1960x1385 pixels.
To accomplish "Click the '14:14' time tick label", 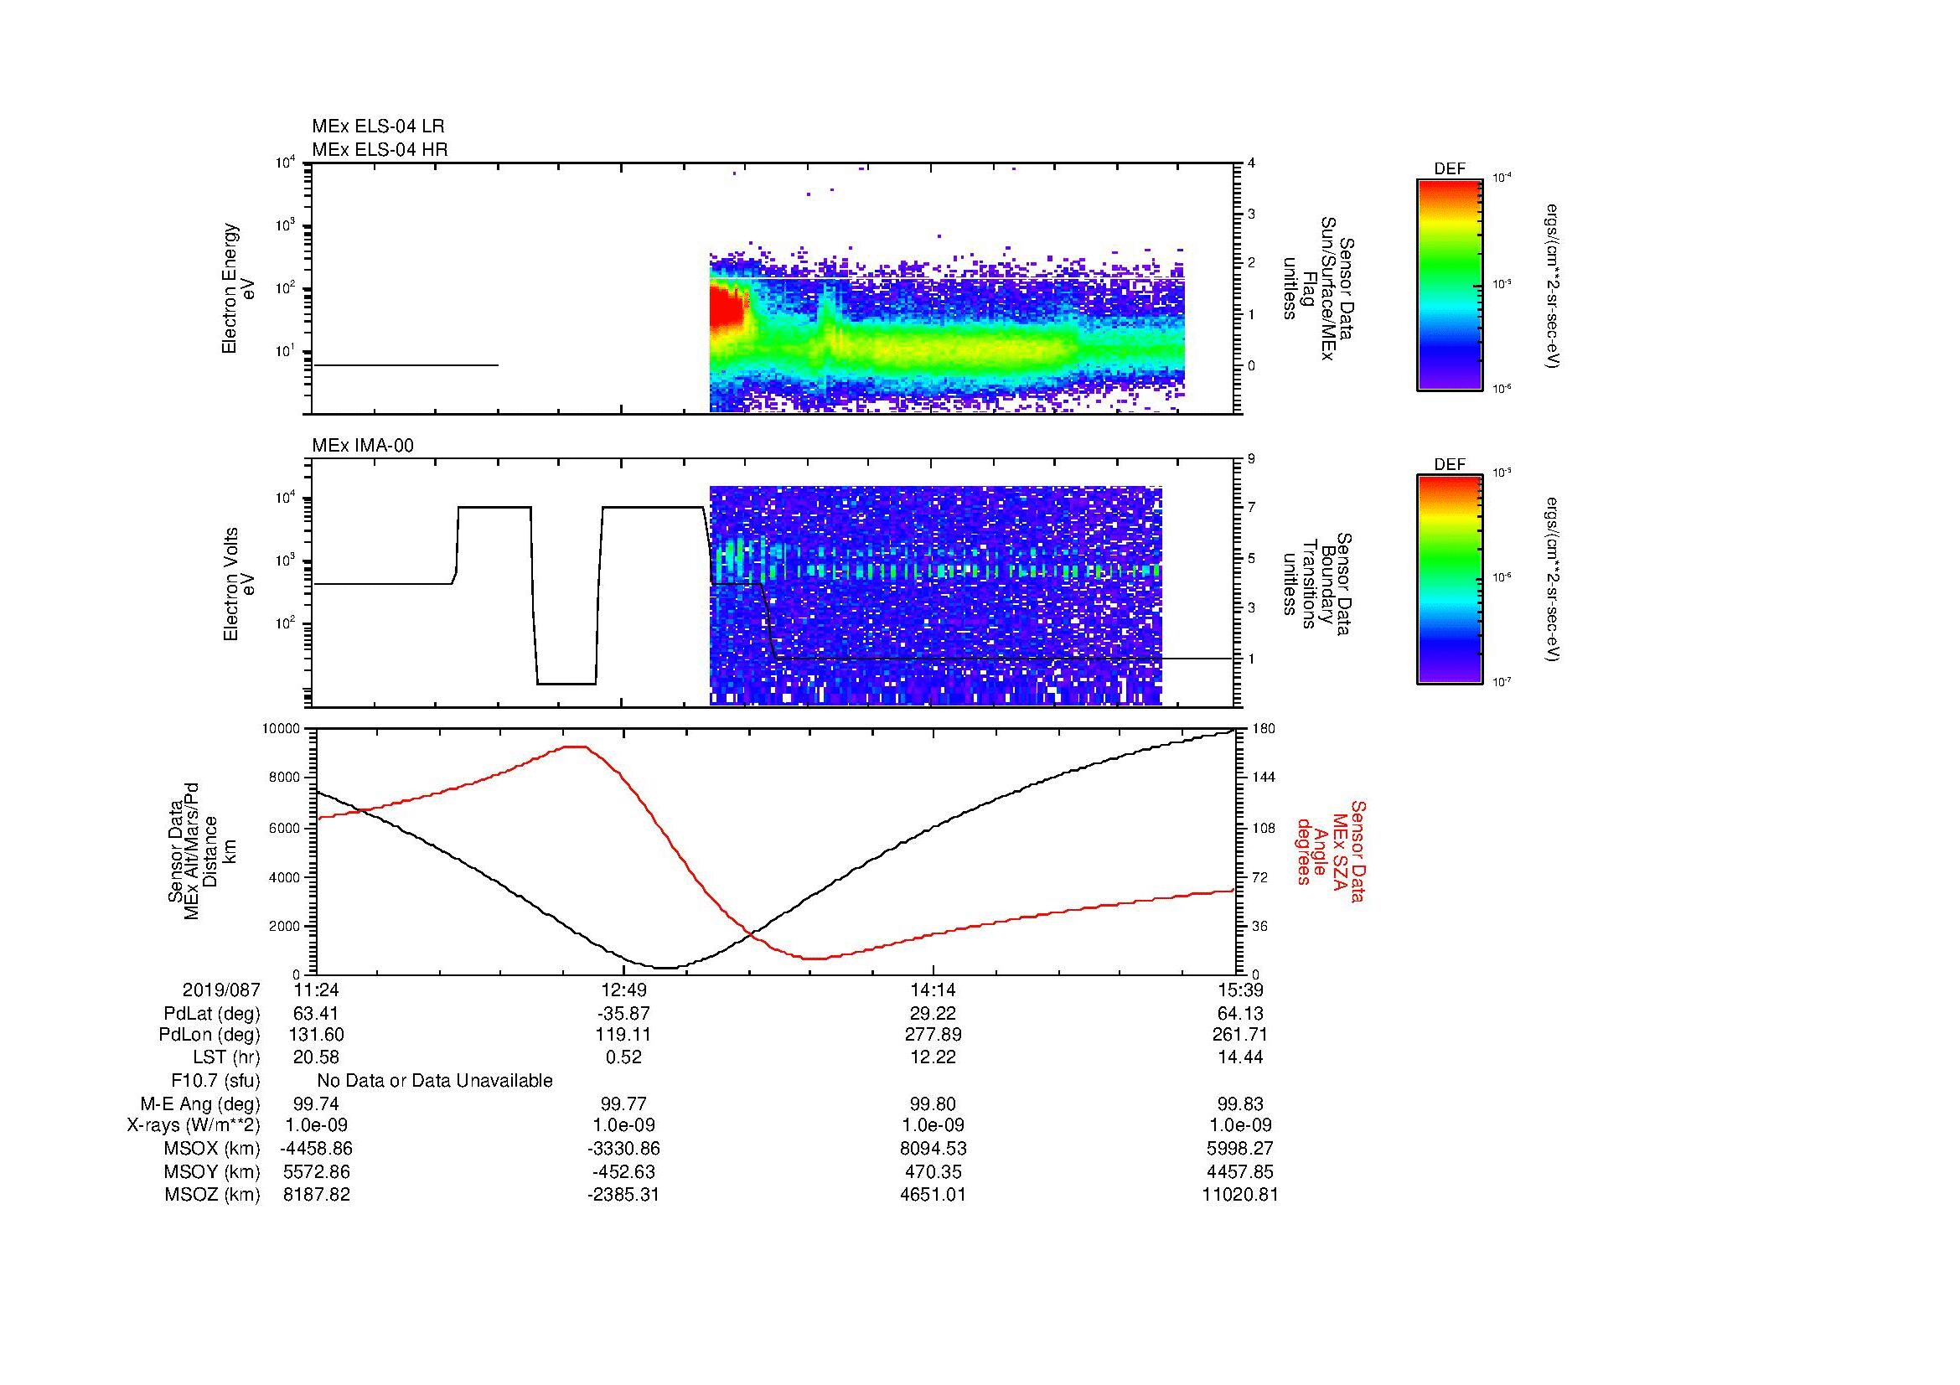I will 933,990.
